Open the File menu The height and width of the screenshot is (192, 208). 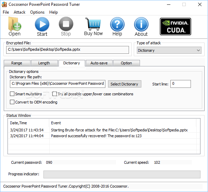click(x=6, y=12)
